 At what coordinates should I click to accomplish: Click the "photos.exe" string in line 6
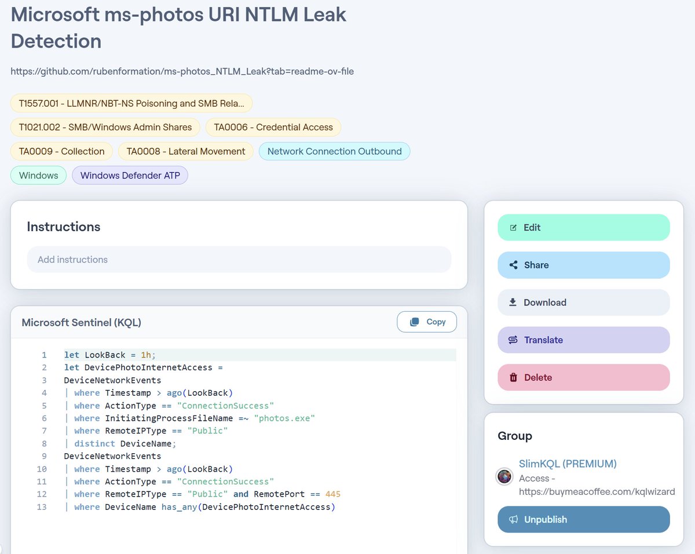[x=284, y=418]
